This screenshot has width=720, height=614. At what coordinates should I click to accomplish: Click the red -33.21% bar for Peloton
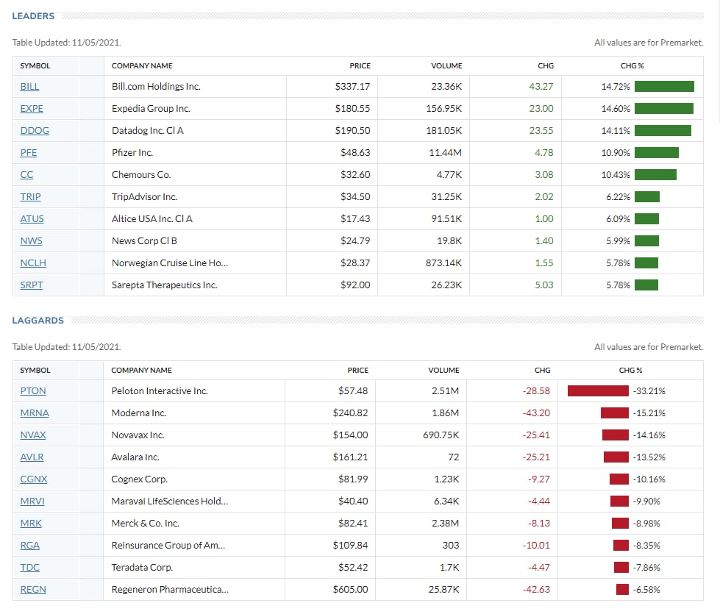pyautogui.click(x=598, y=390)
